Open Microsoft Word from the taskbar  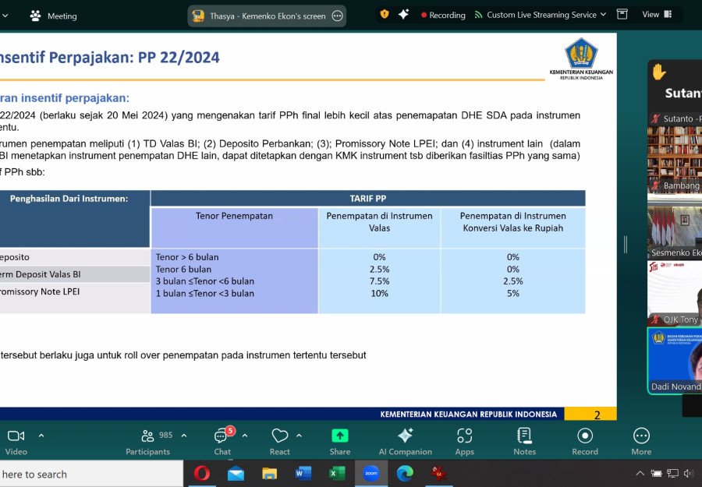coord(303,473)
